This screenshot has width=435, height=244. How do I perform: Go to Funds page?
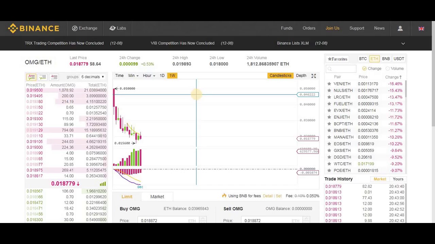tap(286, 28)
